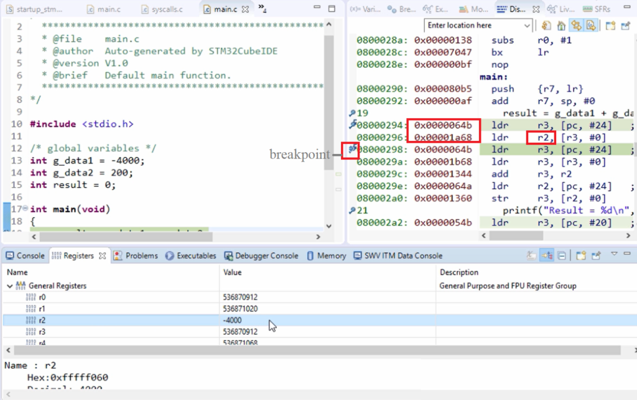Collapse all register groups
Screen dimensions: 637x400
coord(562,255)
